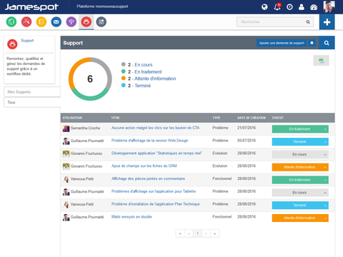The height and width of the screenshot is (257, 343).
Task: Click the blue plus create button
Action: [x=327, y=22]
